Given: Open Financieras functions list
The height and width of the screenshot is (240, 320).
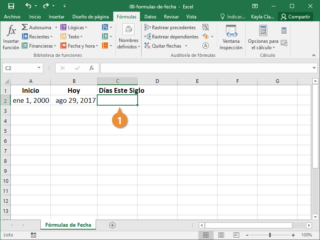Looking at the screenshot, I should [39, 46].
